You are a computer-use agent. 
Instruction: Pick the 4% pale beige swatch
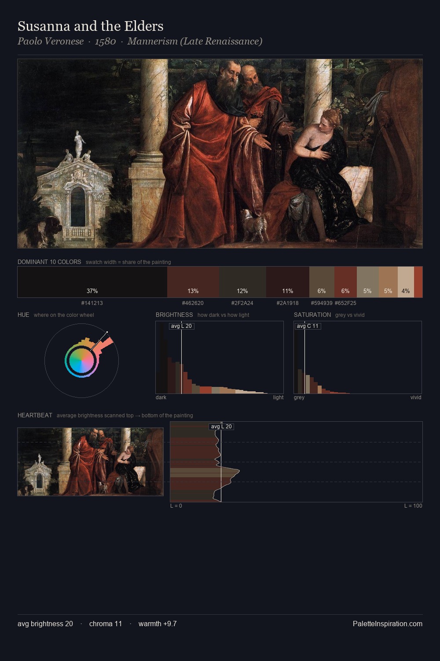click(406, 282)
